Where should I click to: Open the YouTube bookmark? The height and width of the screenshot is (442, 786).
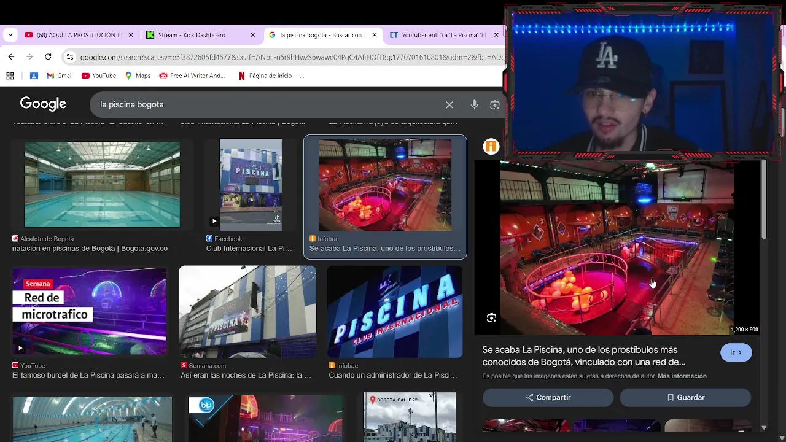[99, 76]
